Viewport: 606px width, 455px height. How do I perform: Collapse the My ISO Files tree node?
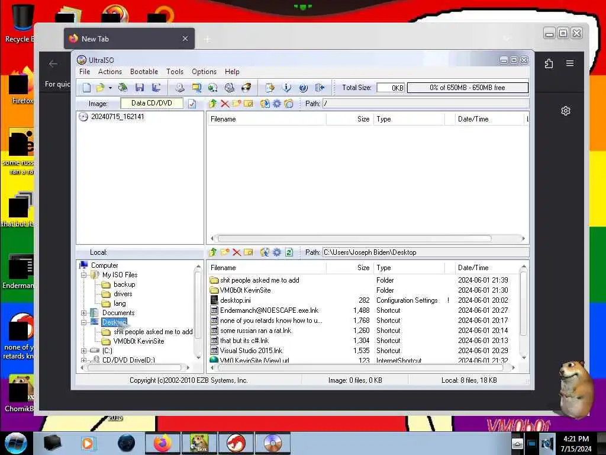tap(83, 275)
